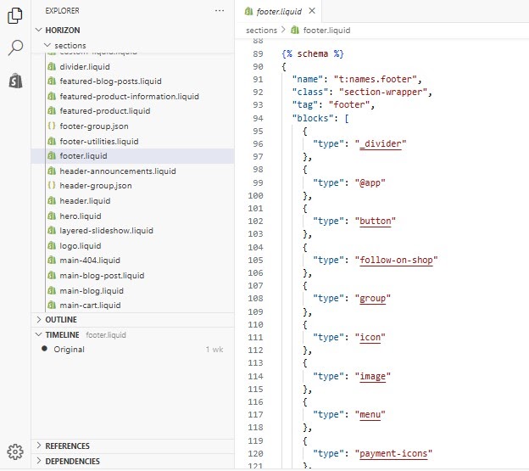
Task: Click the "t:names.footer" string value
Action: tap(376, 79)
